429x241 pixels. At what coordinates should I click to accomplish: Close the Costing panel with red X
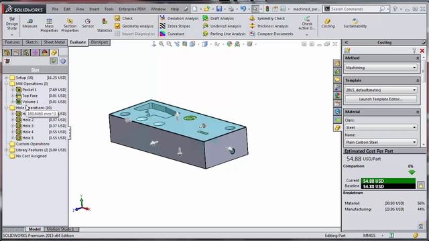click(422, 51)
